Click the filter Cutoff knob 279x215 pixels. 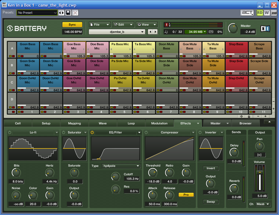click(116, 176)
